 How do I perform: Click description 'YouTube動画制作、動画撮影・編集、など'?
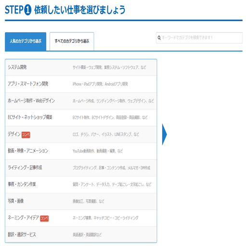[98, 151]
